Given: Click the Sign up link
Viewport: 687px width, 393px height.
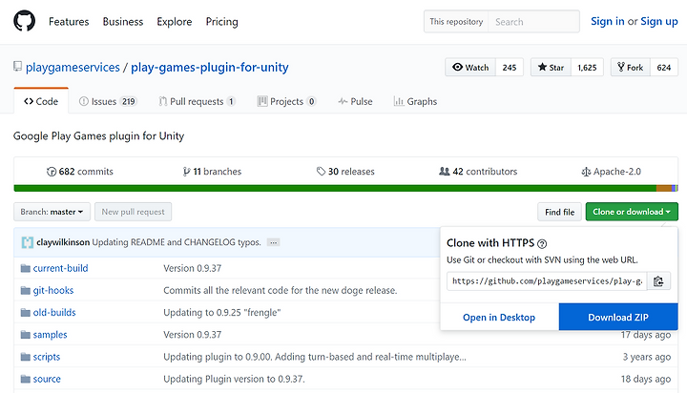Looking at the screenshot, I should coord(659,21).
